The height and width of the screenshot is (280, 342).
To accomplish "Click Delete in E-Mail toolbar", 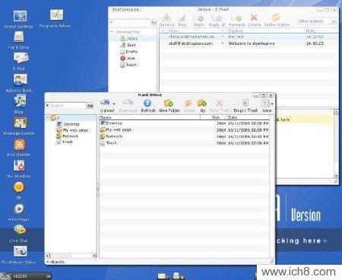I will (x=254, y=21).
